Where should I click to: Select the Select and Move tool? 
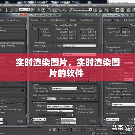pos(6,10)
